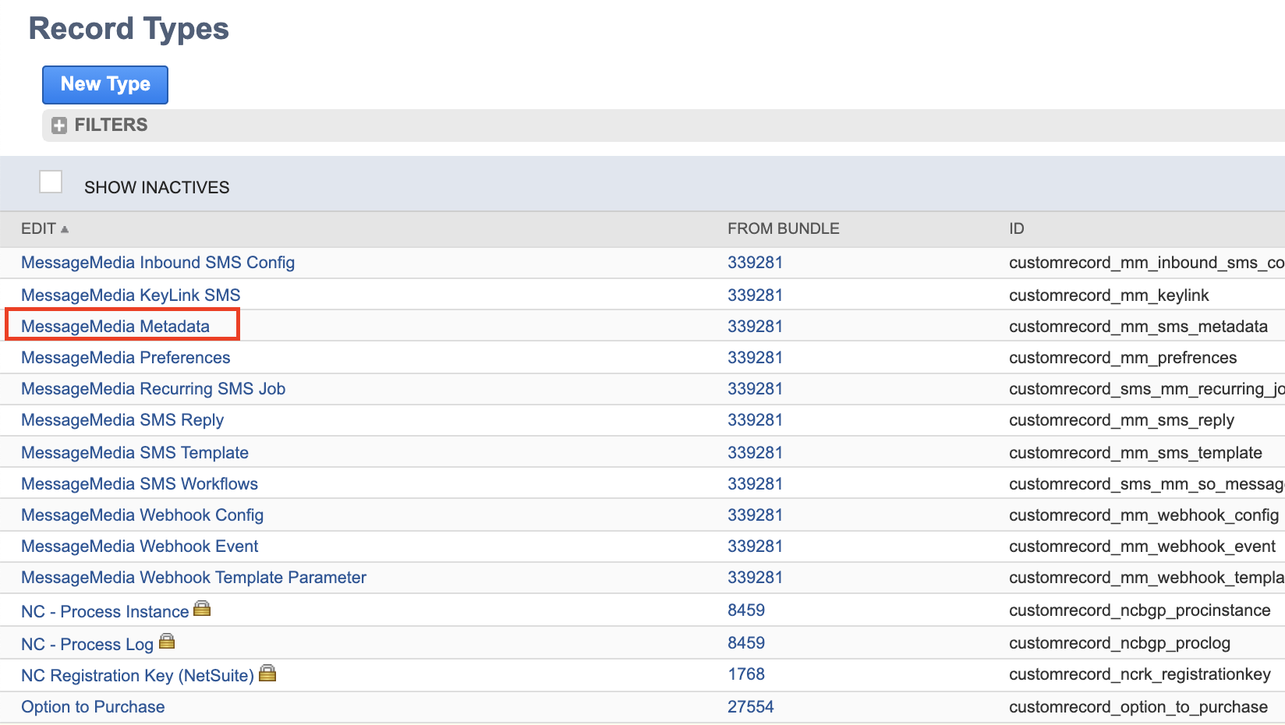This screenshot has height=725, width=1285.
Task: Open bundle 1768 for NC Registration Key
Action: 746,674
